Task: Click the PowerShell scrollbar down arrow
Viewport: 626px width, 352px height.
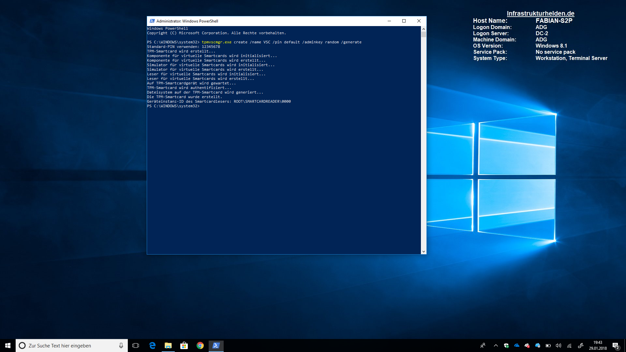Action: pos(424,251)
